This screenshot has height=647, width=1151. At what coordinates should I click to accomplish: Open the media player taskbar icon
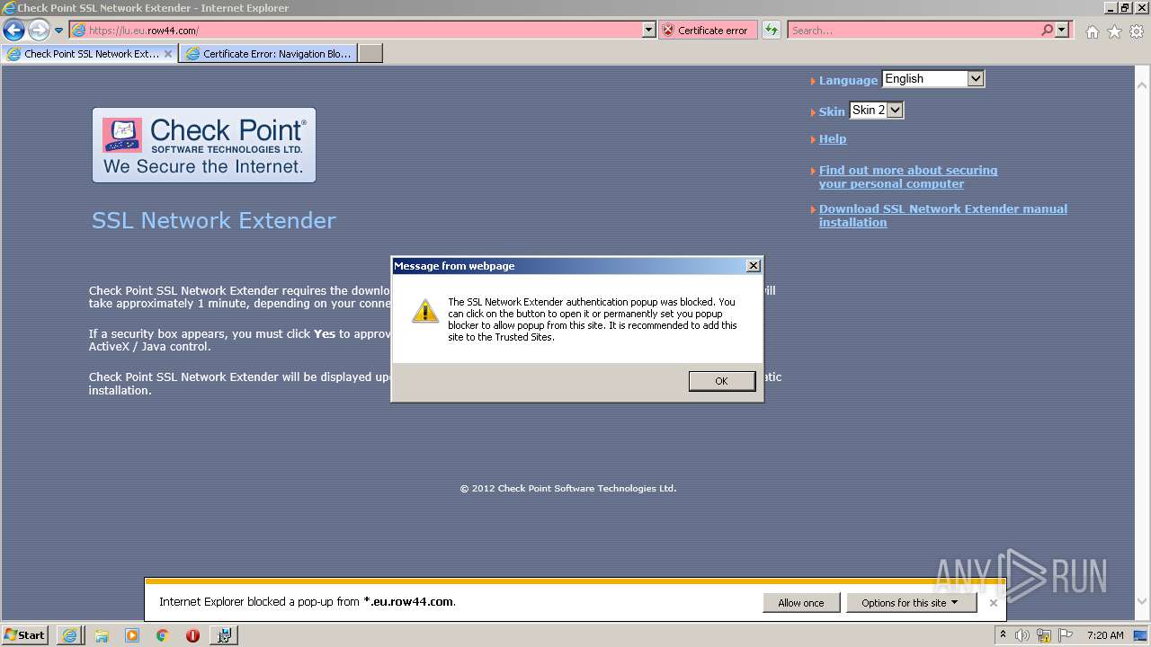click(x=131, y=635)
